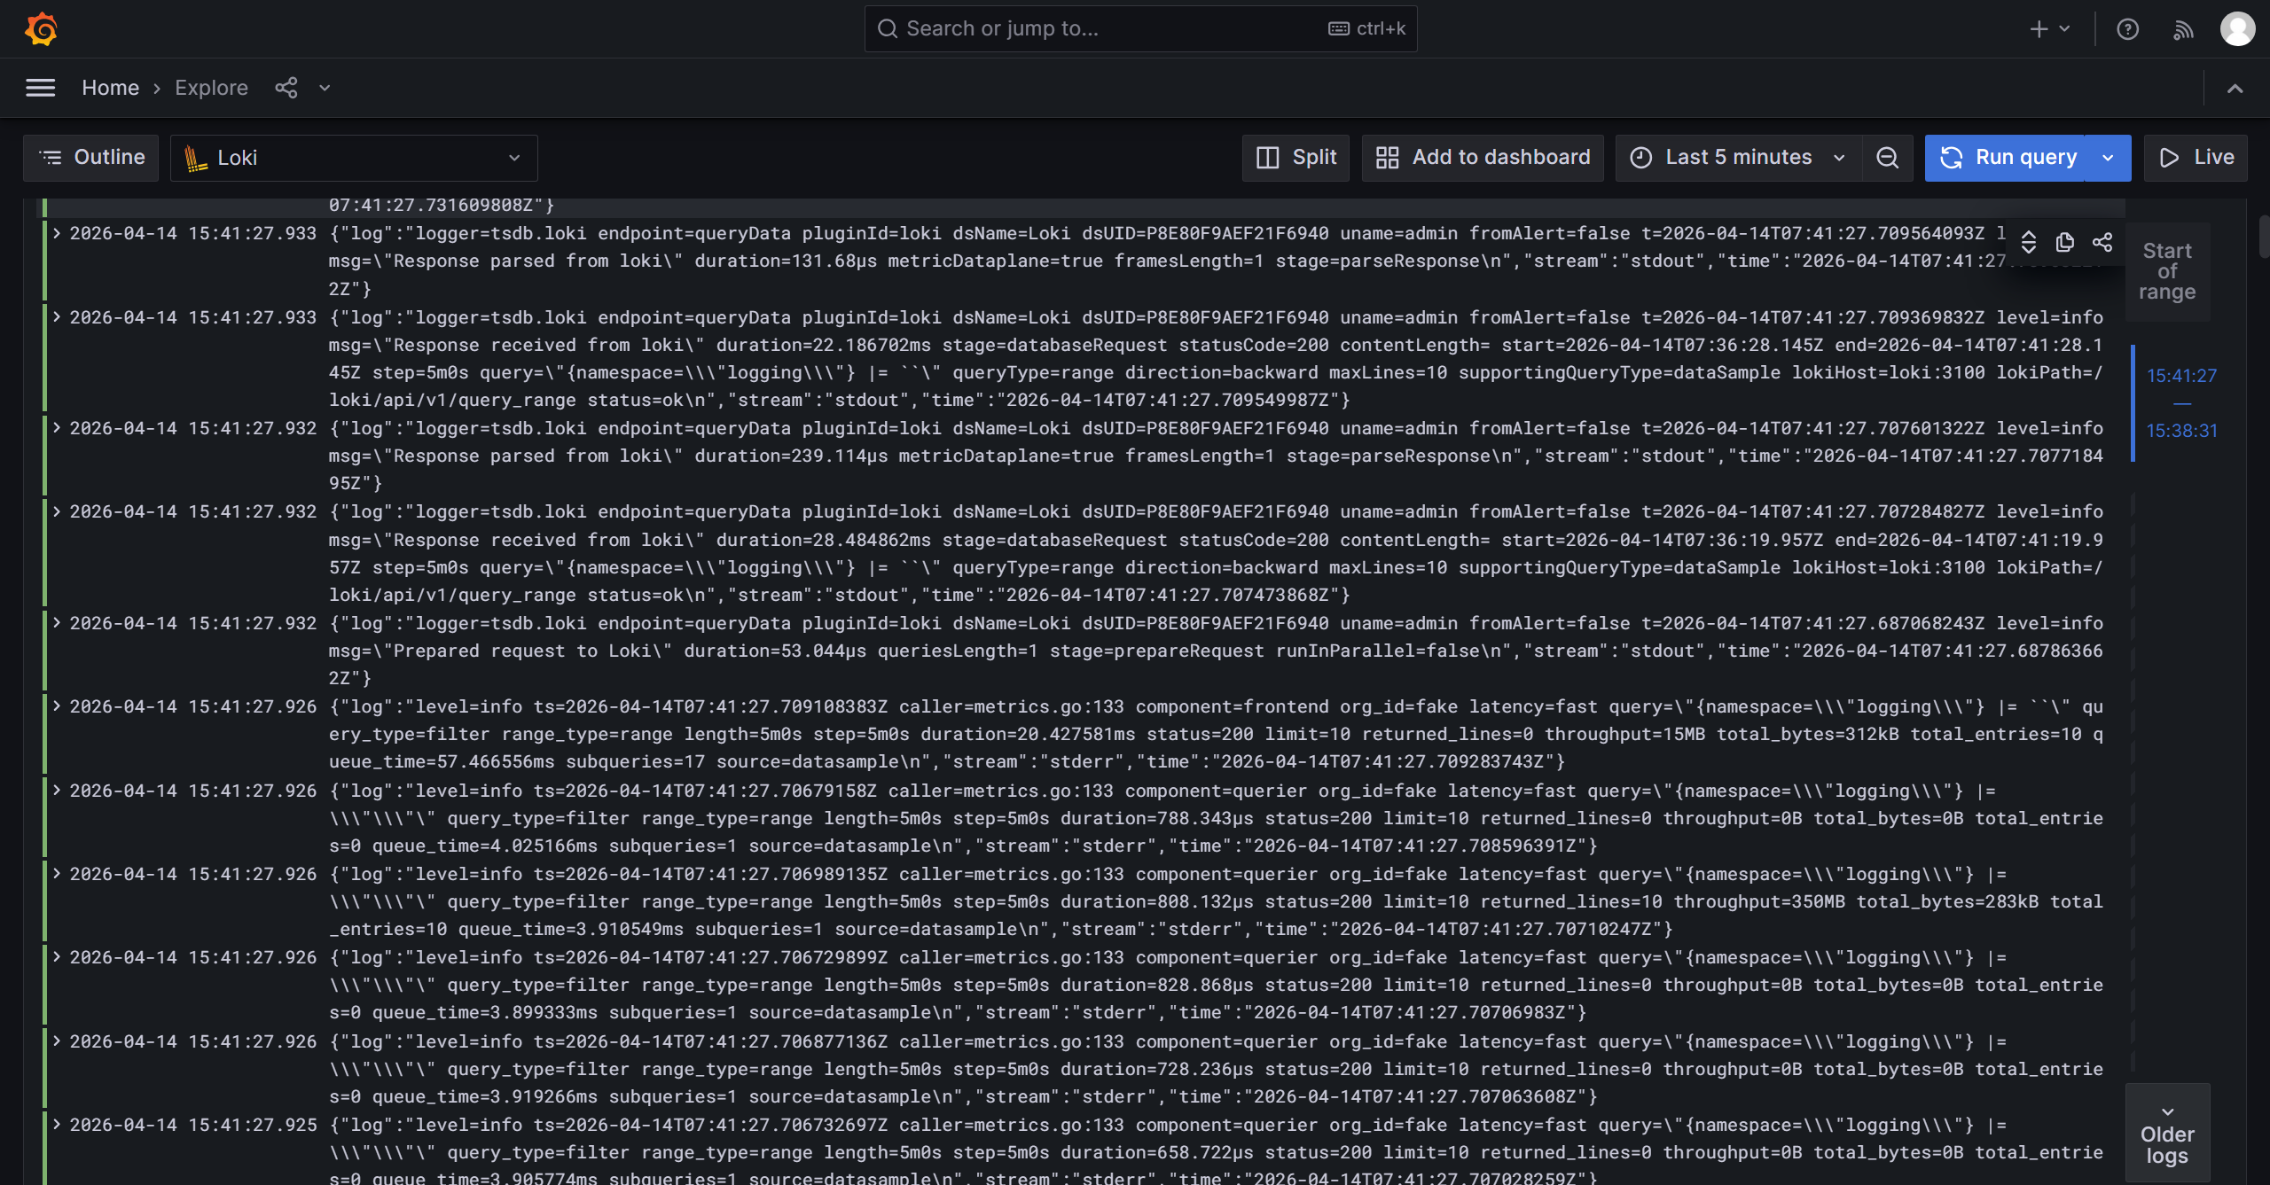The image size is (2270, 1185).
Task: Click the Grafana logo
Action: tap(41, 28)
